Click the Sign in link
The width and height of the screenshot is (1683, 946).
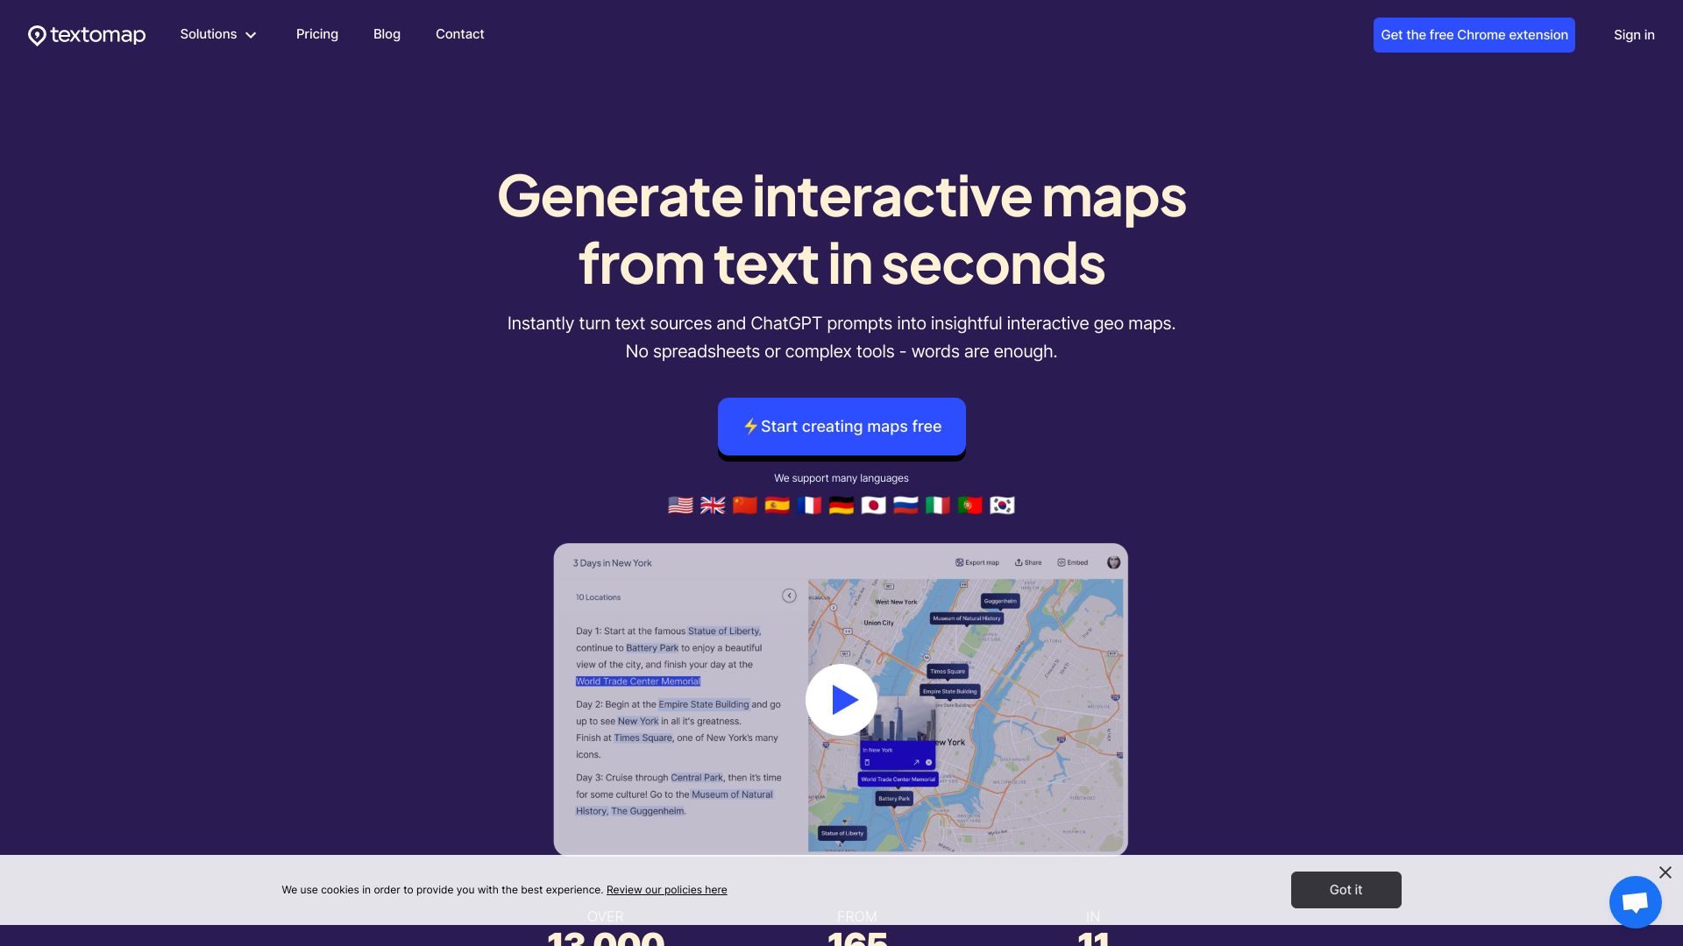click(x=1635, y=35)
